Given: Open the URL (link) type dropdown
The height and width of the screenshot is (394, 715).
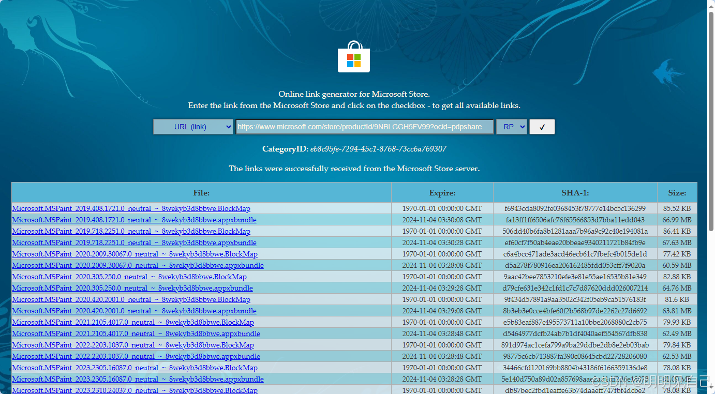Looking at the screenshot, I should [x=193, y=127].
